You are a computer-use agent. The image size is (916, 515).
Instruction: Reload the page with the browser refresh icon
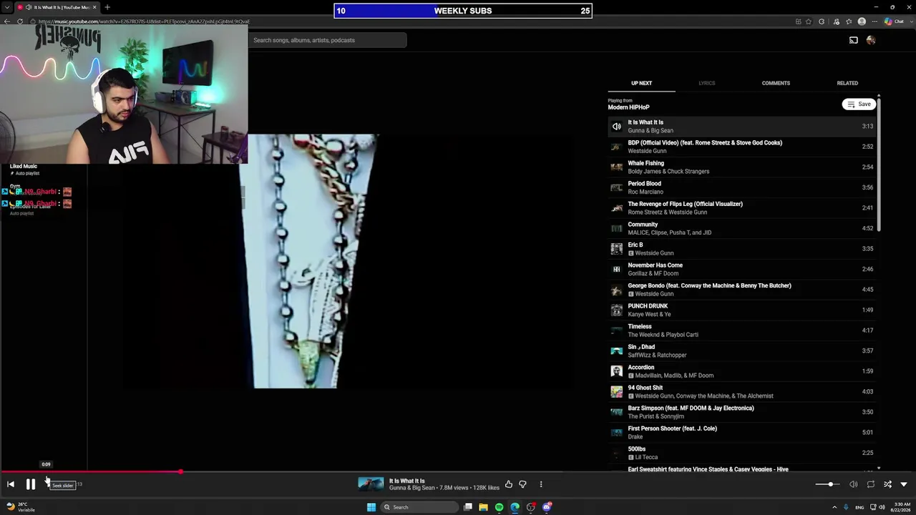coord(20,21)
